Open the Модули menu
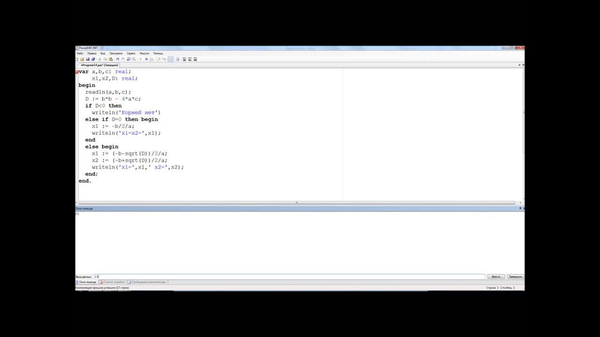The image size is (600, 337). [144, 53]
